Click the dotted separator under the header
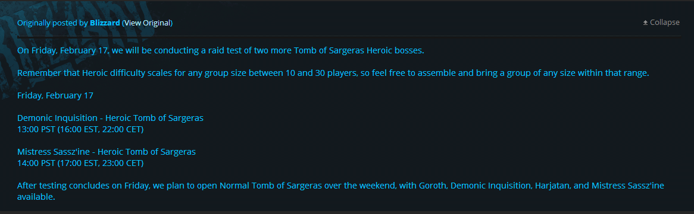The image size is (694, 214). (349, 36)
